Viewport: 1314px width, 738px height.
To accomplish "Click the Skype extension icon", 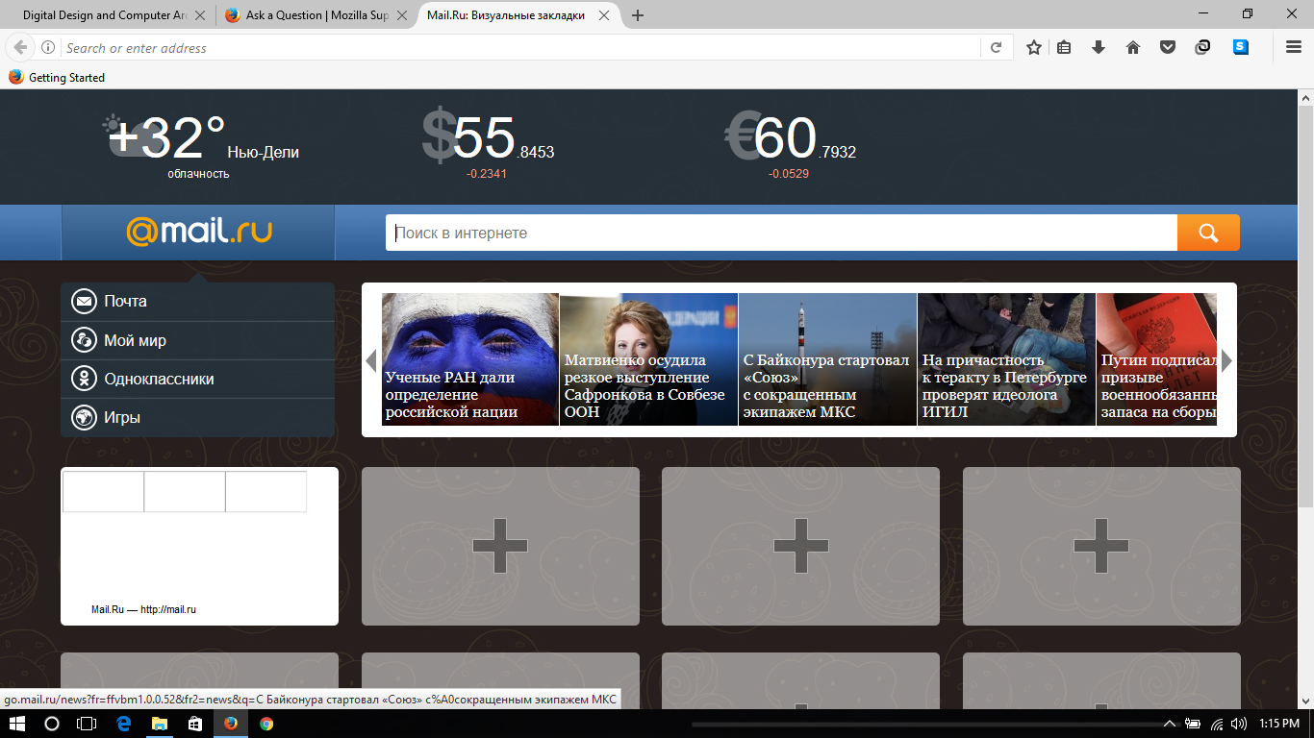I will coord(1241,47).
